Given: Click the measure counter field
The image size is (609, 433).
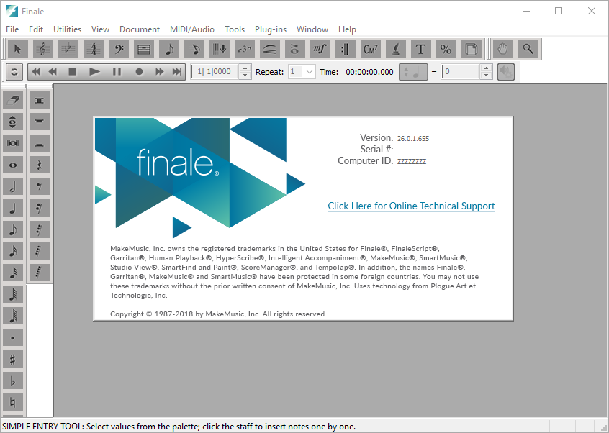Looking at the screenshot, I should pos(215,72).
